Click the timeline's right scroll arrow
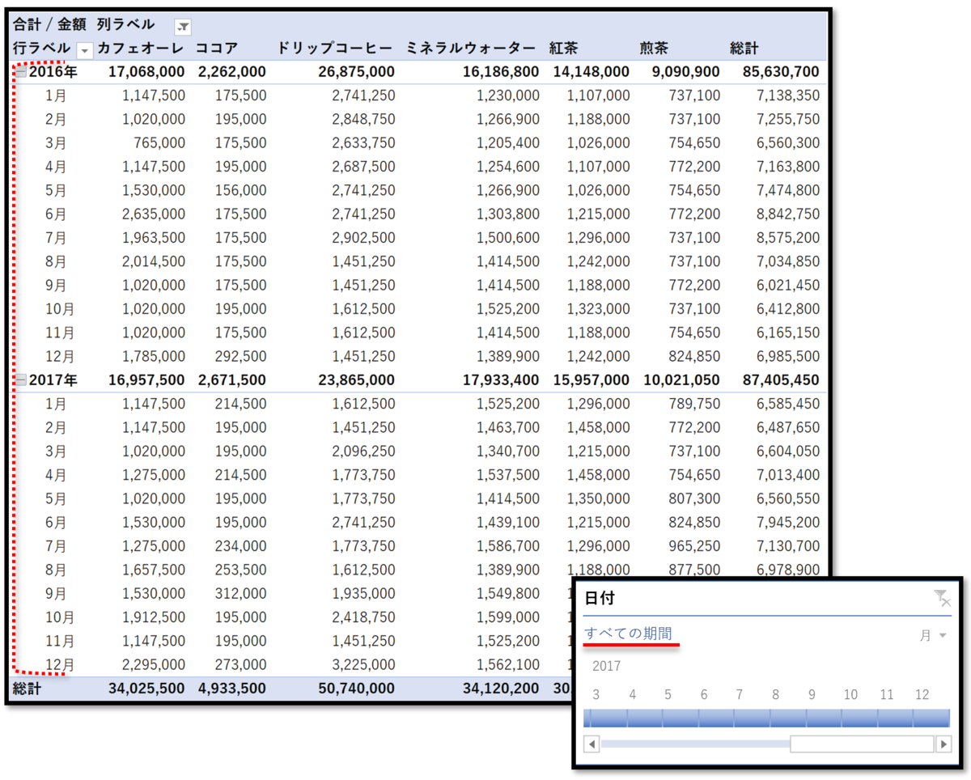 (x=944, y=744)
